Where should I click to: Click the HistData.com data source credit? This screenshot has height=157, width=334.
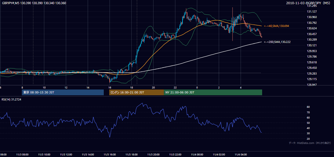pos(310,143)
